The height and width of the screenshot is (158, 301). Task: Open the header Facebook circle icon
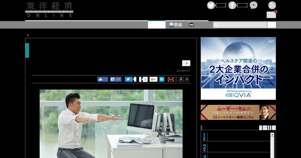coord(232,5)
